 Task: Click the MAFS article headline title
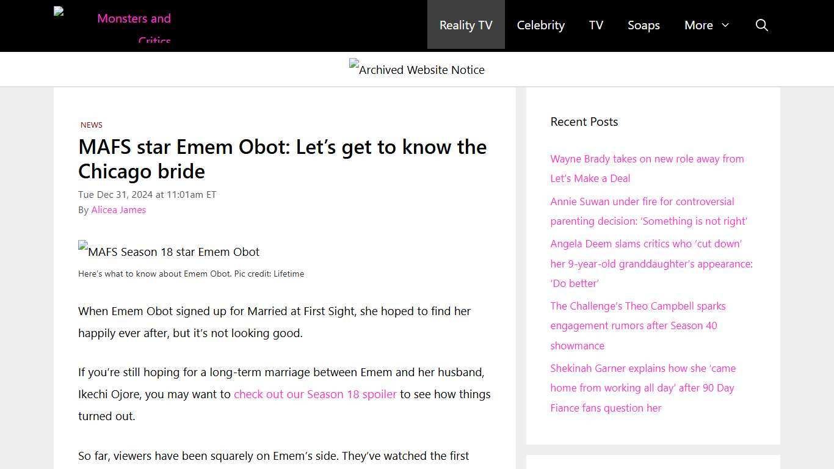[x=282, y=159]
